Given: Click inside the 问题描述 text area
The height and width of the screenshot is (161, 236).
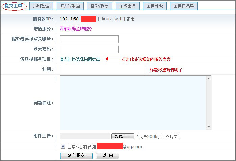Looking at the screenshot, I should pyautogui.click(x=133, y=102).
